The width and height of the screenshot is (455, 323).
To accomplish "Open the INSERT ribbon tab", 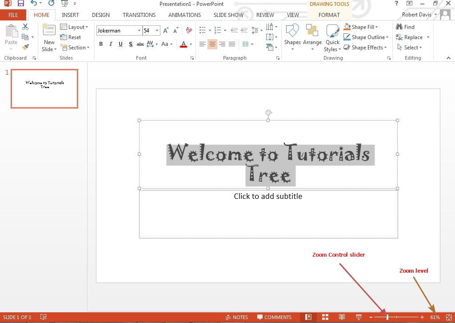I will 70,15.
